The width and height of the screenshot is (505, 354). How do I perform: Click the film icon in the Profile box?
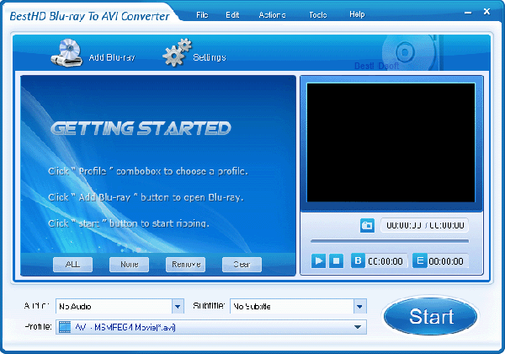pyautogui.click(x=65, y=327)
